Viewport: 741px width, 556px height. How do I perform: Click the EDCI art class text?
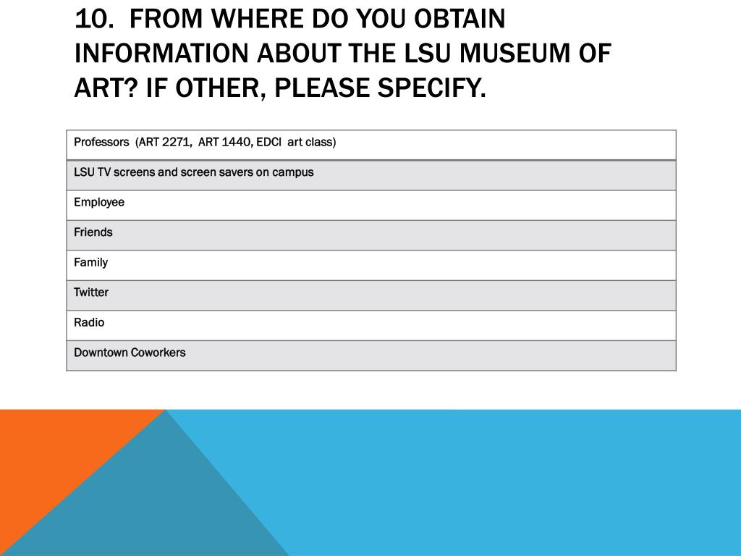[296, 143]
